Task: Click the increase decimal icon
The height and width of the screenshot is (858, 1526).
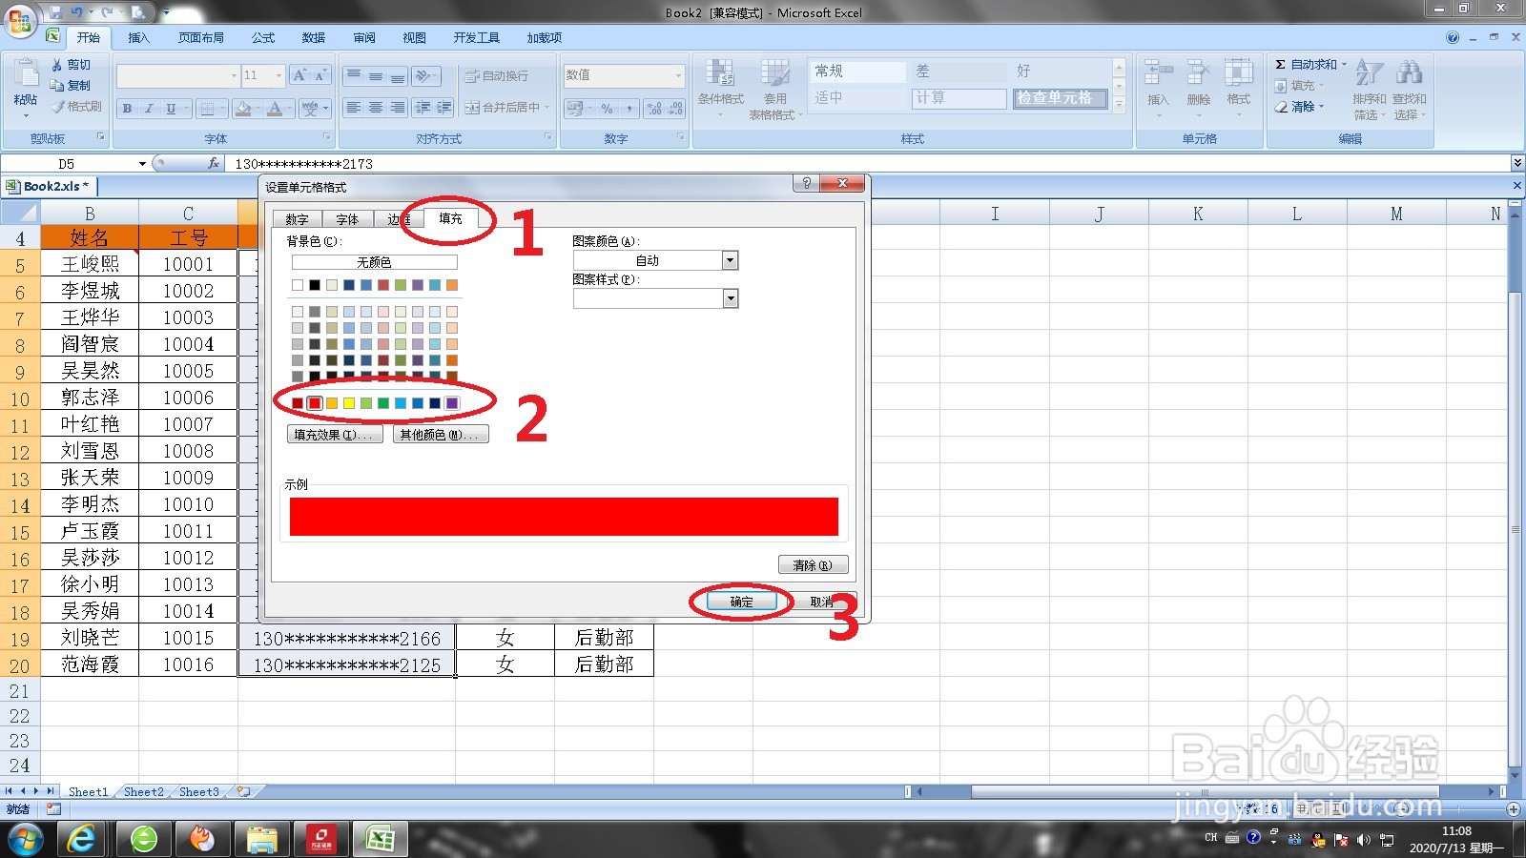Action: [654, 109]
